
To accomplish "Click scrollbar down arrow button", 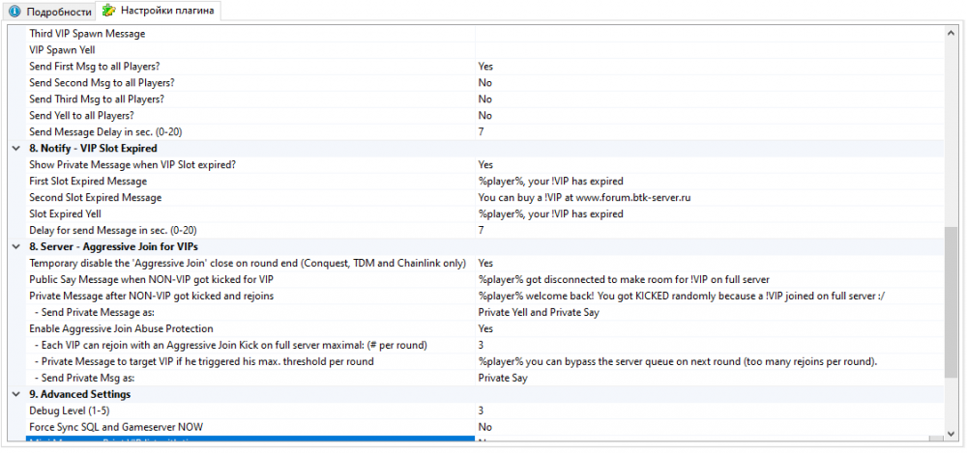I will pyautogui.click(x=951, y=432).
